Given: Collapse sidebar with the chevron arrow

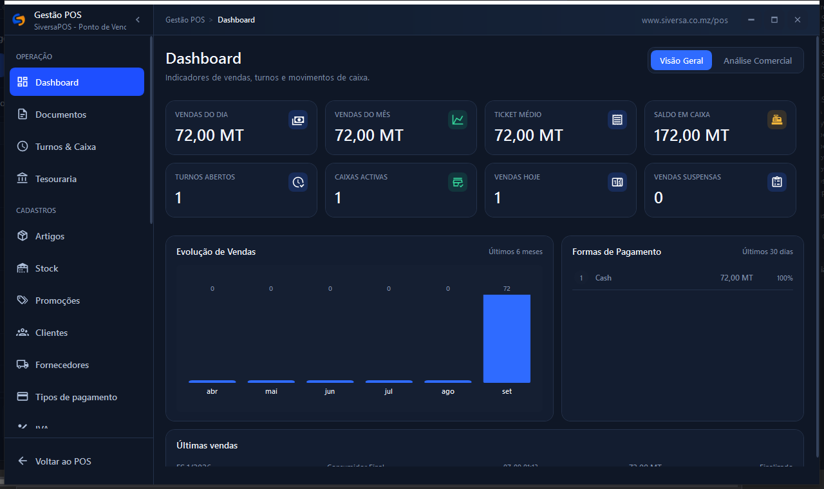Looking at the screenshot, I should (138, 20).
